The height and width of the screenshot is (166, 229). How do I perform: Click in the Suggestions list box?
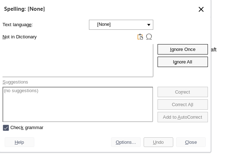[78, 104]
